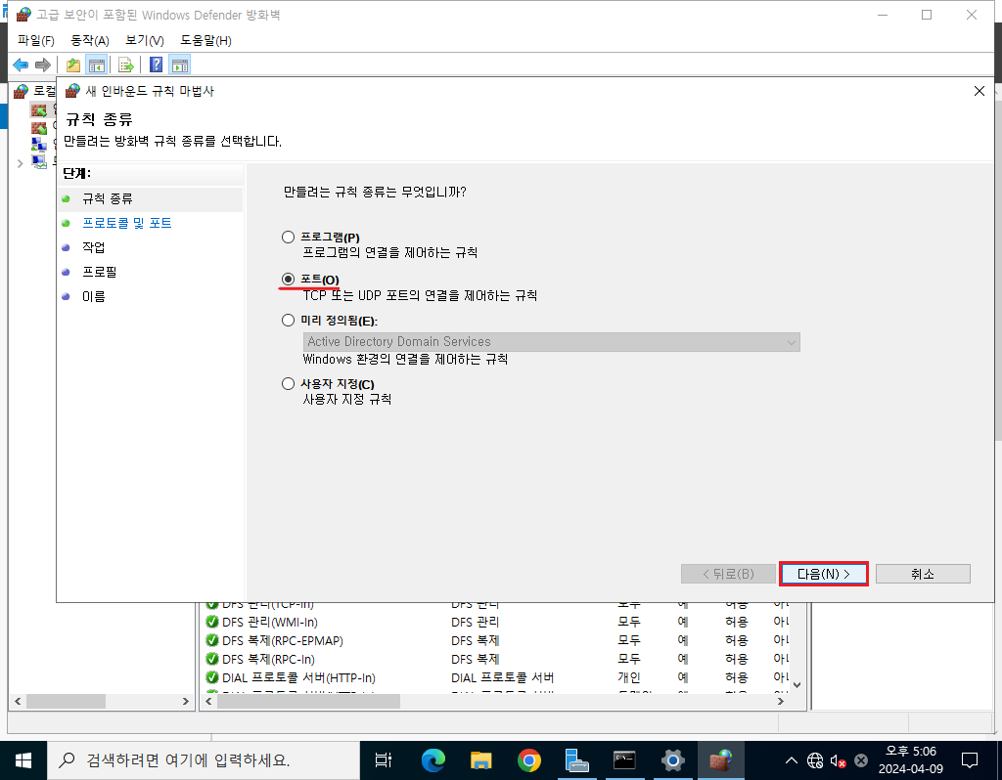Select the 포트(O) radio button
The width and height of the screenshot is (1002, 780).
coord(289,280)
